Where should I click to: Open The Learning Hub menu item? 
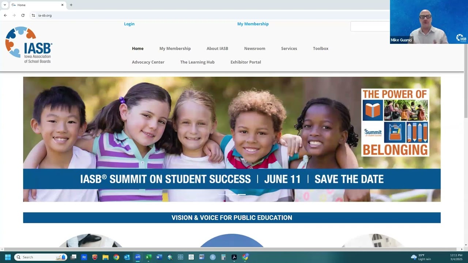point(197,62)
